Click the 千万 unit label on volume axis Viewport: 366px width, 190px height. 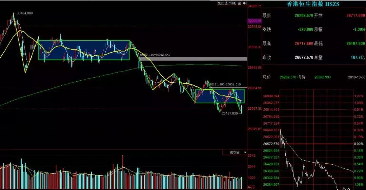pos(251,187)
